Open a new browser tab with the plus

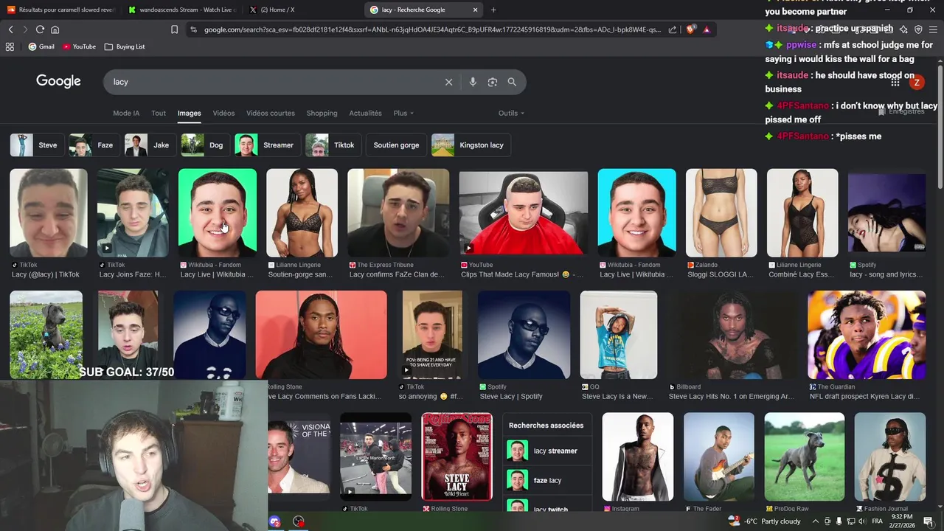point(493,10)
